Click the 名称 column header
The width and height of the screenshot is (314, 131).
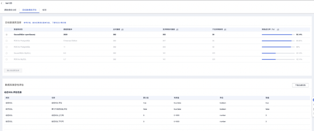click(x=53, y=98)
